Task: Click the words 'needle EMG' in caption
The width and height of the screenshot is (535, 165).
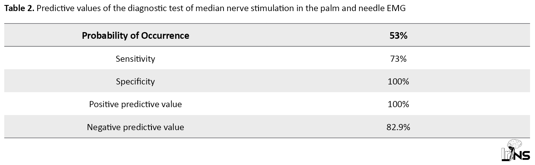Action: click(382, 8)
